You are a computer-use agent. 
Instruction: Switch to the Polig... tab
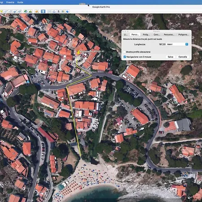pos(146,35)
